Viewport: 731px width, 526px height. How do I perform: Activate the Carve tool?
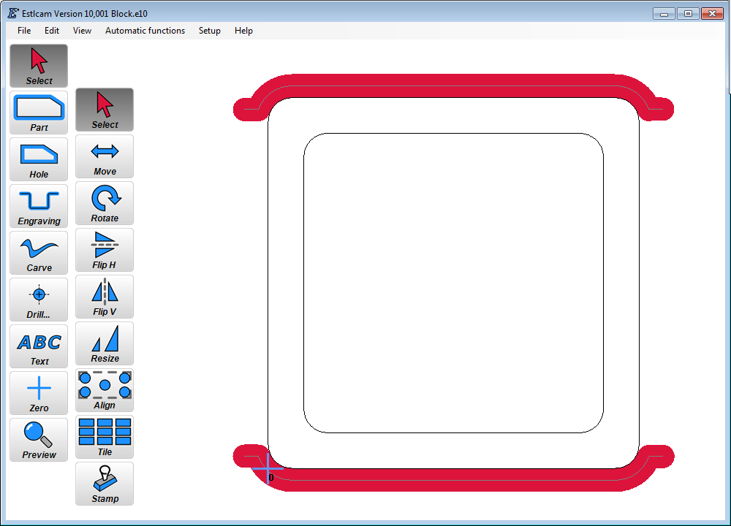pyautogui.click(x=39, y=253)
